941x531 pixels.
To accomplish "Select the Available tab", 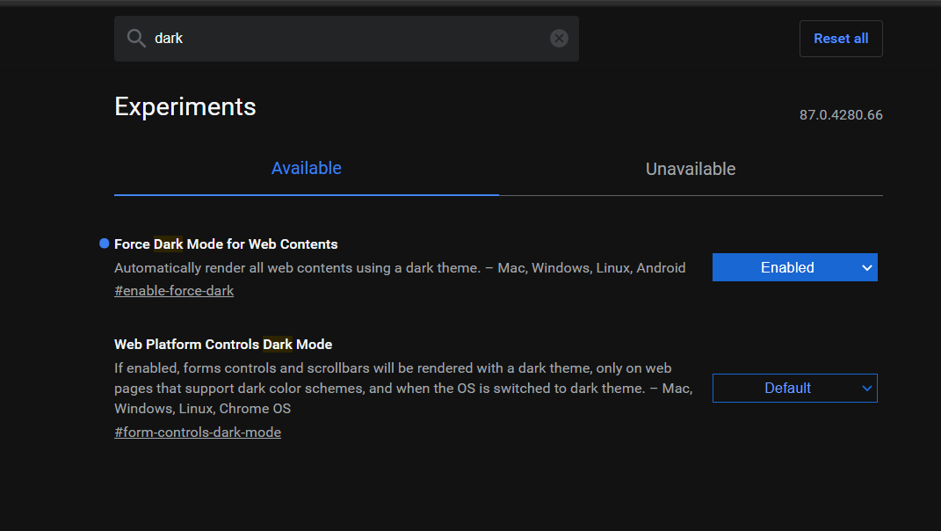I will coord(306,169).
